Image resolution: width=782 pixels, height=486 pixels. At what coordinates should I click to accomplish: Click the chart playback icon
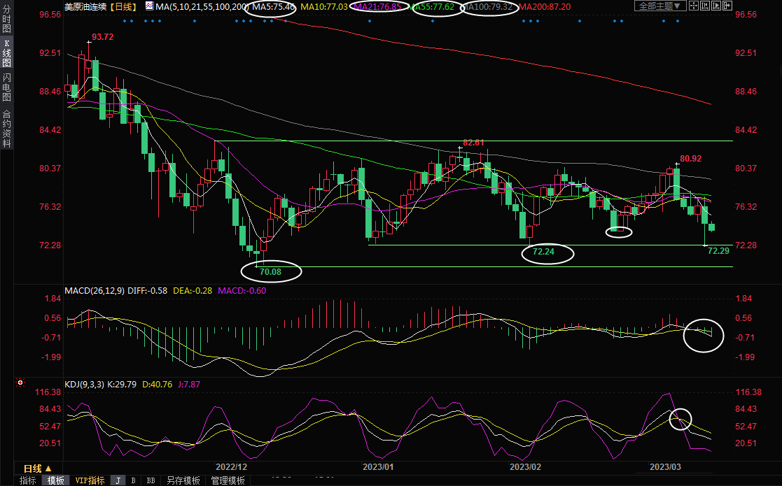[x=718, y=6]
